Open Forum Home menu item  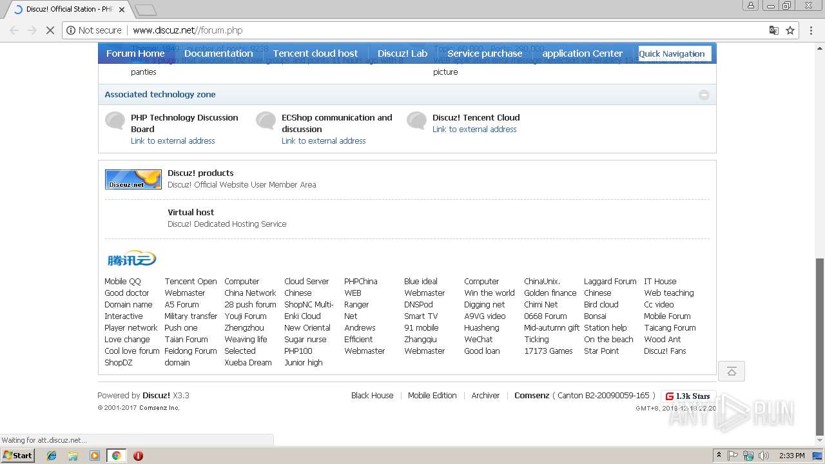point(135,53)
